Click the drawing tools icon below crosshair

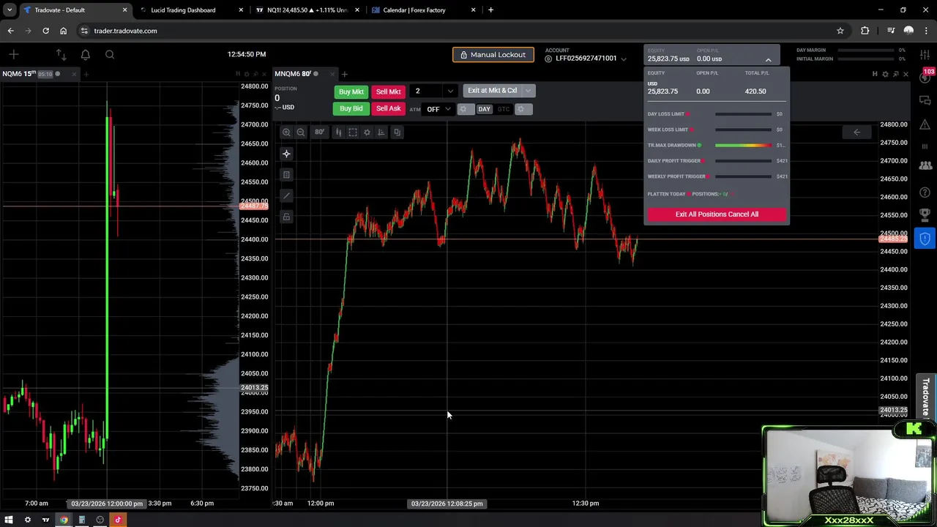point(286,175)
